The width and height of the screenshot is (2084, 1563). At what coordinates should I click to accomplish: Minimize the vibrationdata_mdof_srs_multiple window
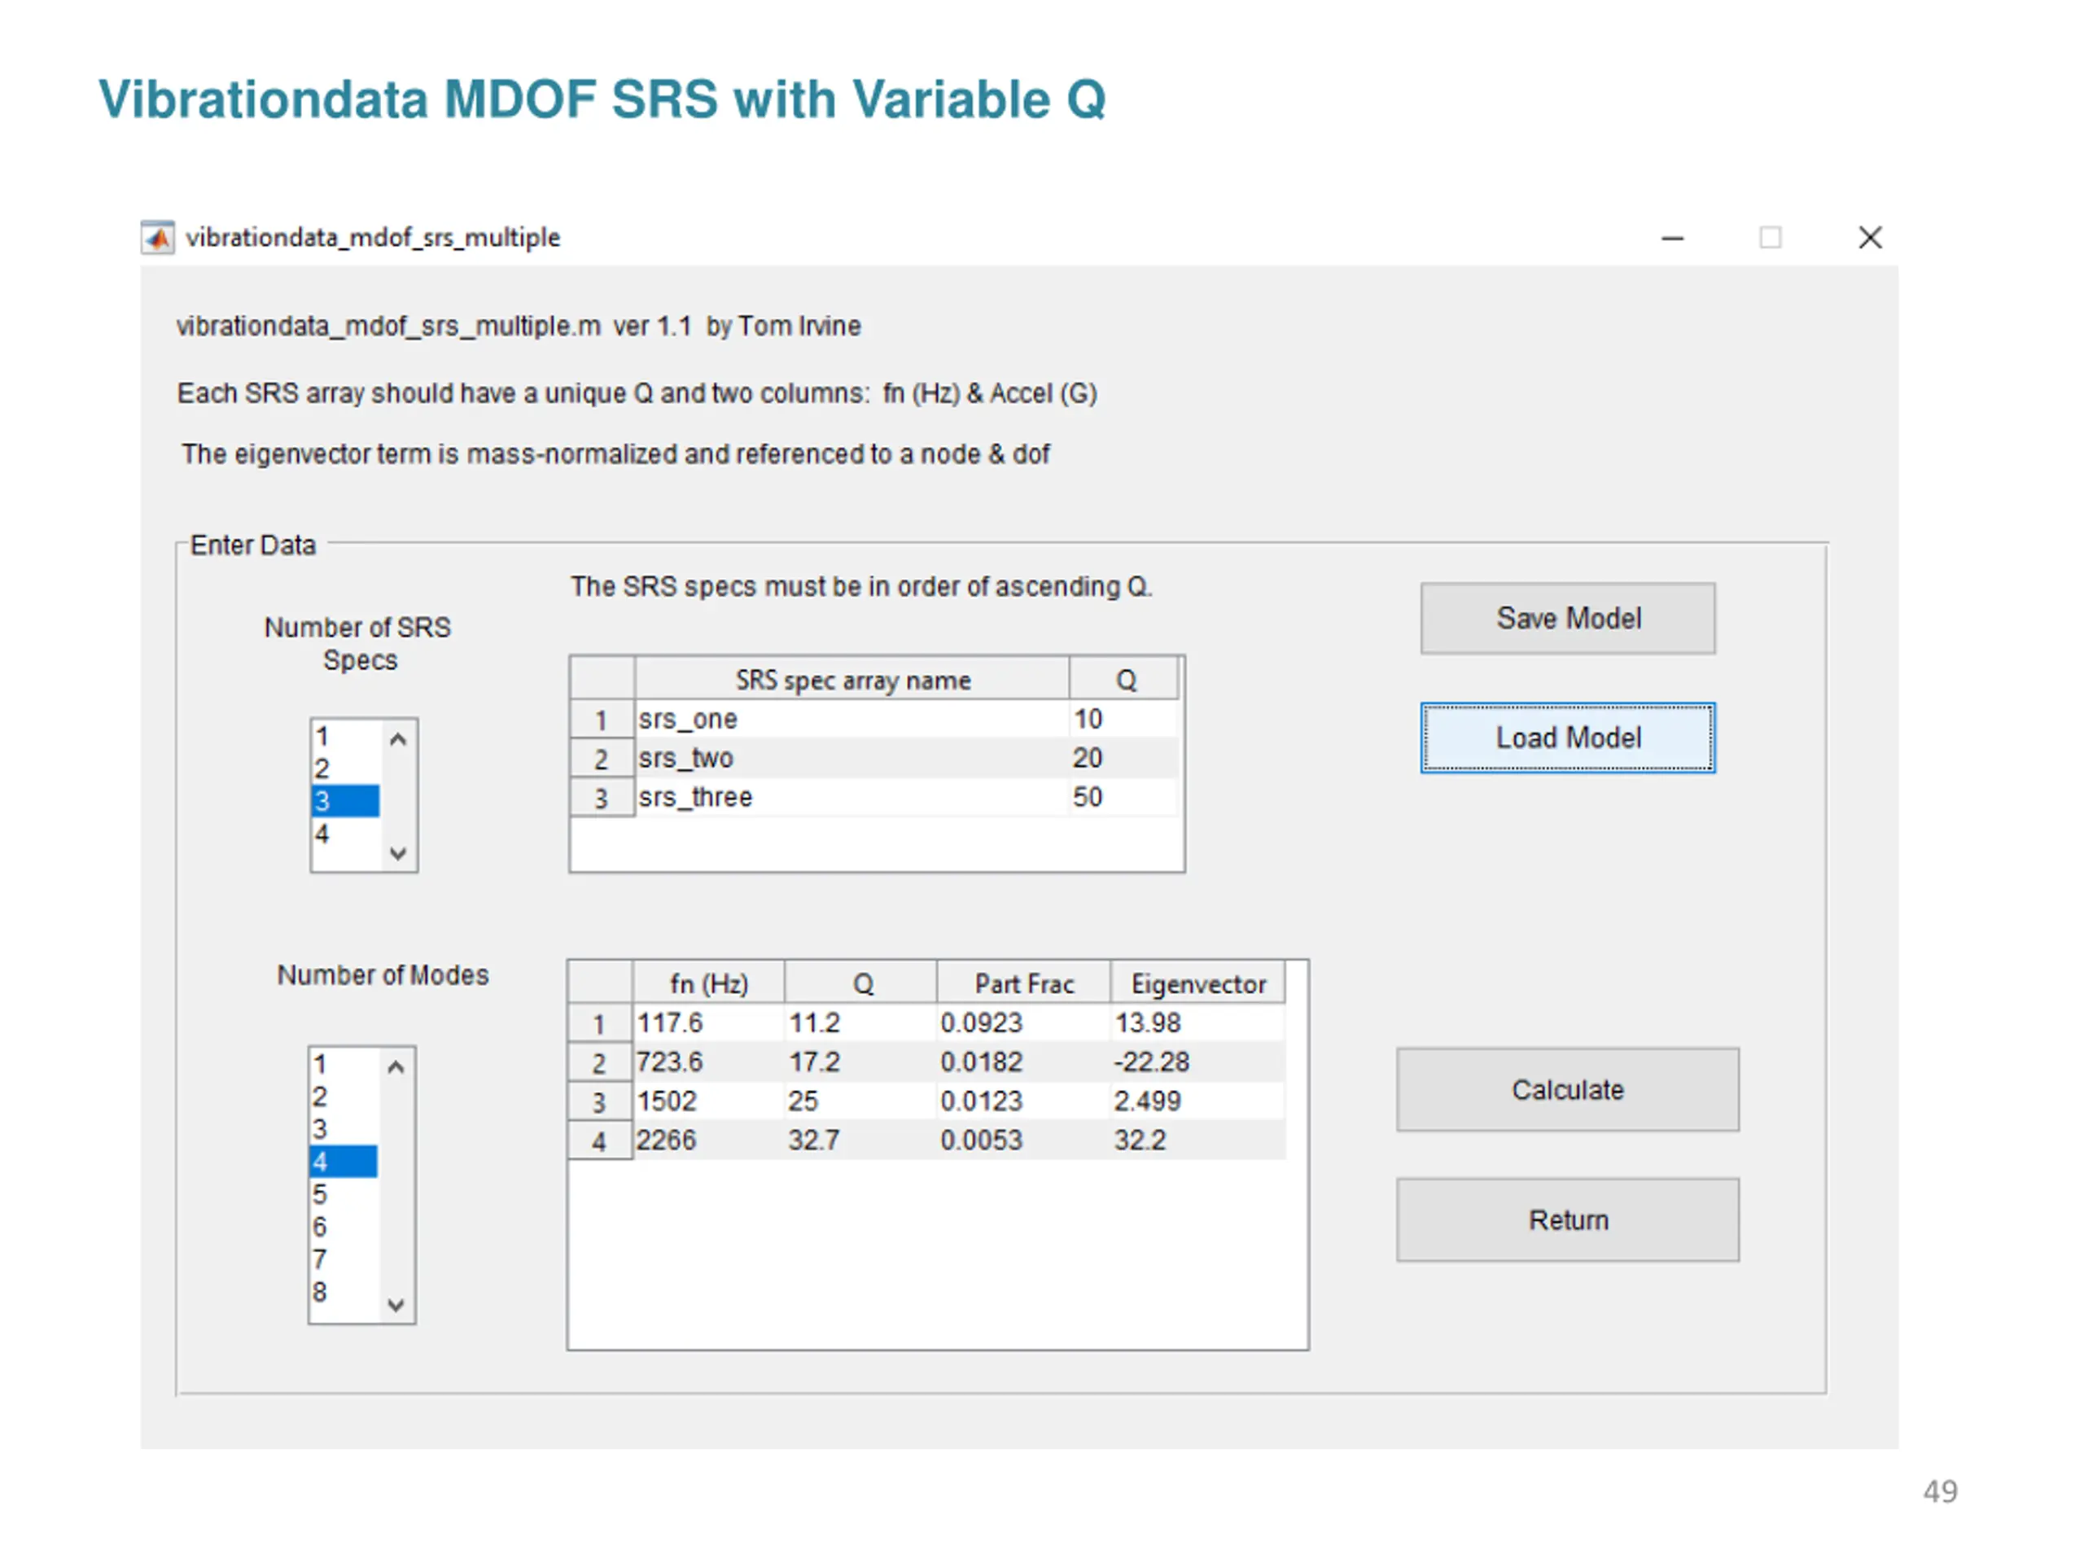pyautogui.click(x=1672, y=238)
